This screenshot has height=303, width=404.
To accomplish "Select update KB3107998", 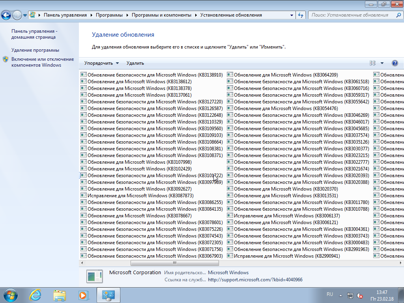I will pyautogui.click(x=136, y=162).
